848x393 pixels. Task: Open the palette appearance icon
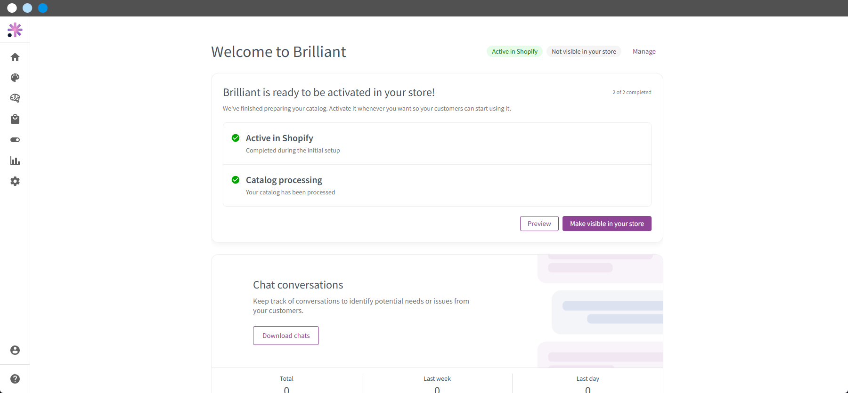pyautogui.click(x=15, y=78)
